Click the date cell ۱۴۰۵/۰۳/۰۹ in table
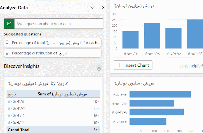 [17, 108]
